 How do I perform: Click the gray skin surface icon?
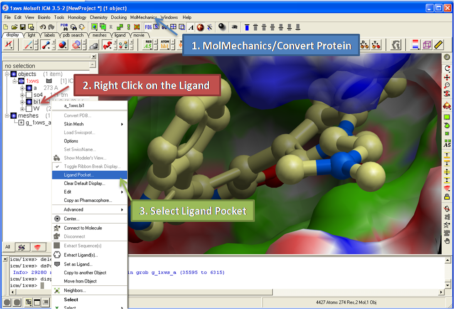(94, 46)
